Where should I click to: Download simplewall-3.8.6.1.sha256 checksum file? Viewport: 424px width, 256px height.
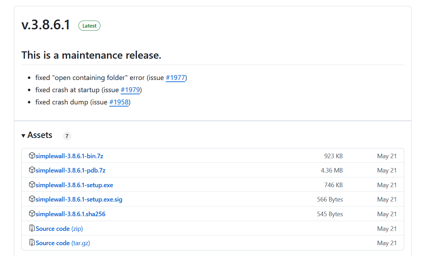click(70, 214)
